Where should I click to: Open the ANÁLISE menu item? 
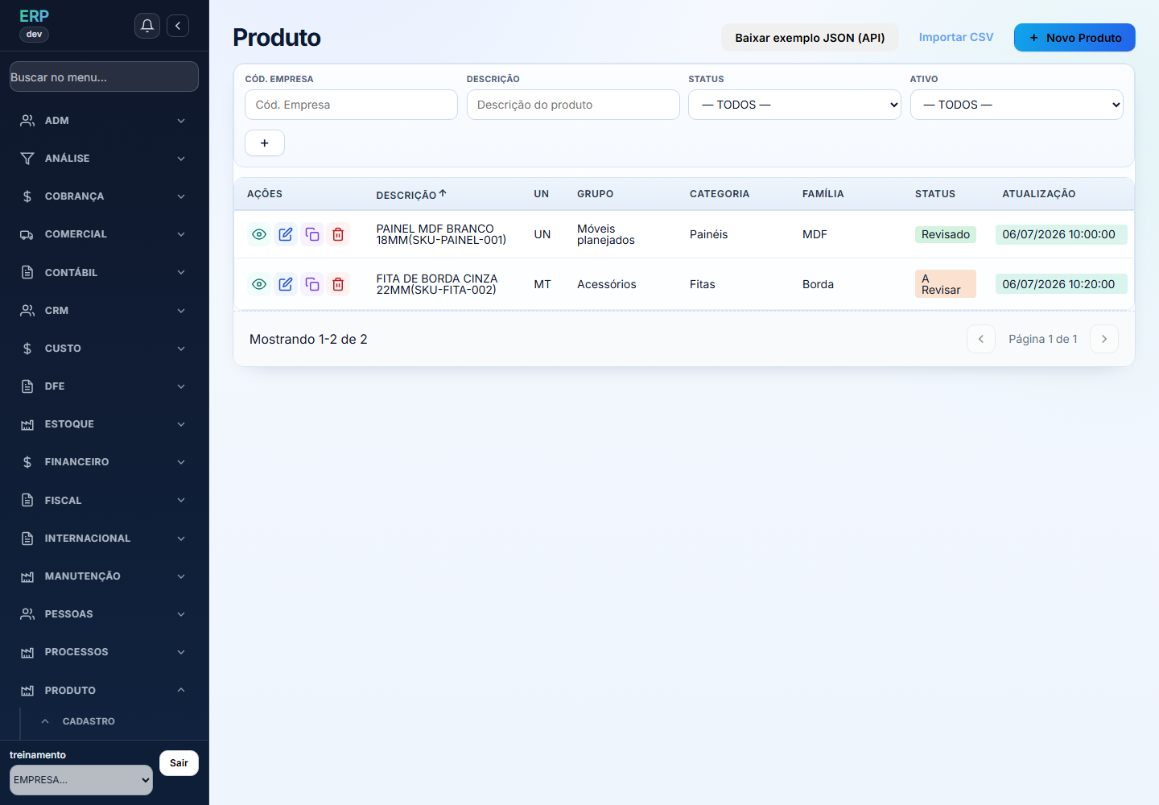[x=104, y=159]
